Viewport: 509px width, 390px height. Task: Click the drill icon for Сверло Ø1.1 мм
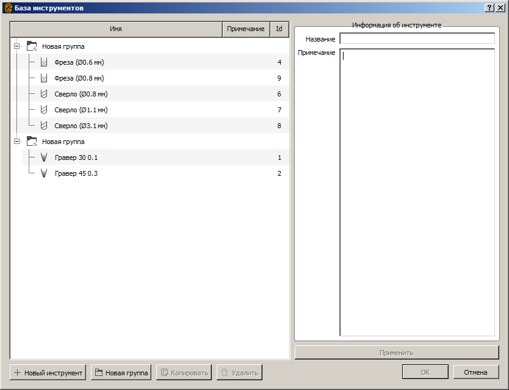click(43, 110)
